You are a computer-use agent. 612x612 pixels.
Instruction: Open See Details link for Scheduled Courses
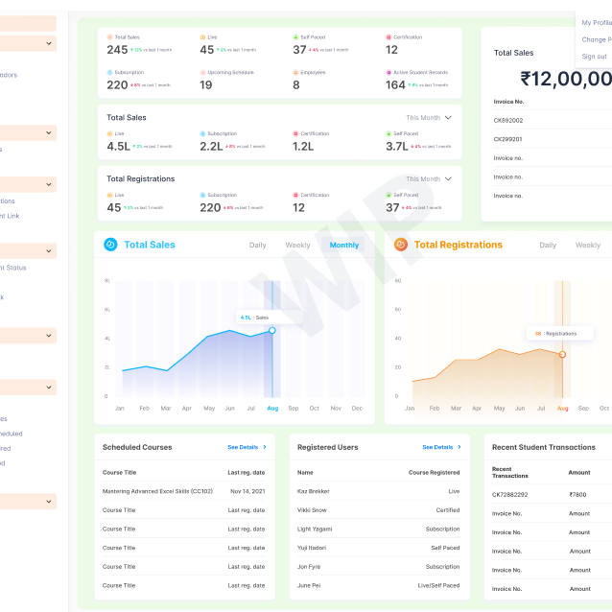[x=247, y=447]
